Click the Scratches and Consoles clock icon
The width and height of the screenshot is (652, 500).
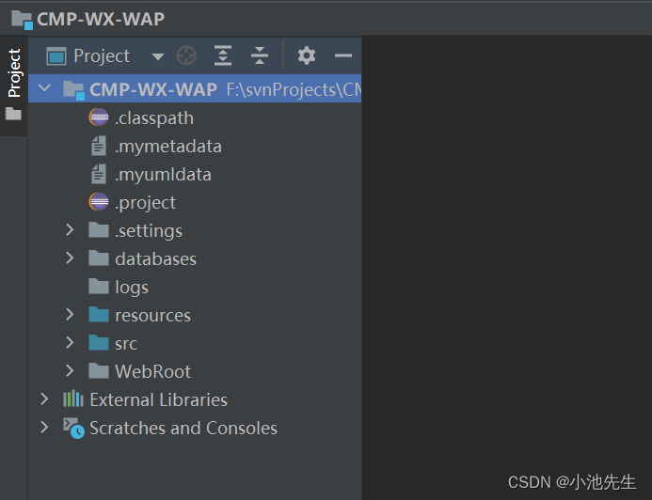[73, 428]
